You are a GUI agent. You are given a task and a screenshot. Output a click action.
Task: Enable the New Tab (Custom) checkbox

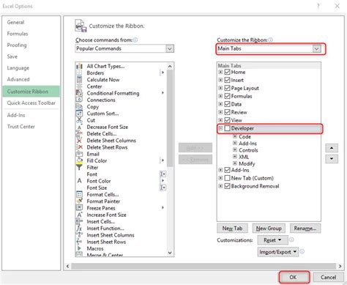(x=227, y=178)
